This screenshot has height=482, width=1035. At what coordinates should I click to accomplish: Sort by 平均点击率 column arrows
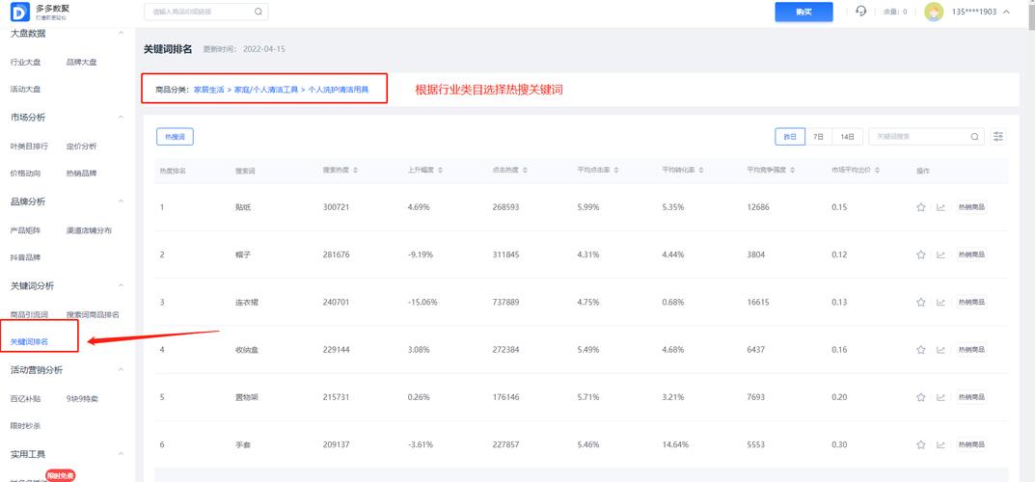615,170
